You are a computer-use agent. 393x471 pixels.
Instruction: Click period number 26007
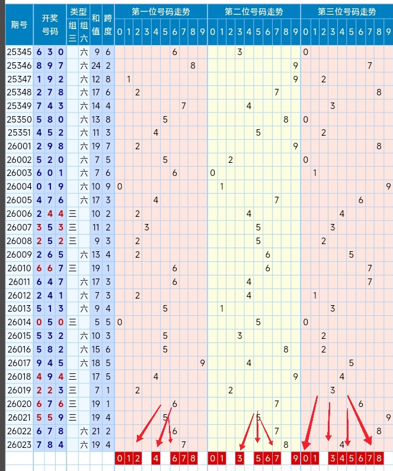tap(19, 228)
